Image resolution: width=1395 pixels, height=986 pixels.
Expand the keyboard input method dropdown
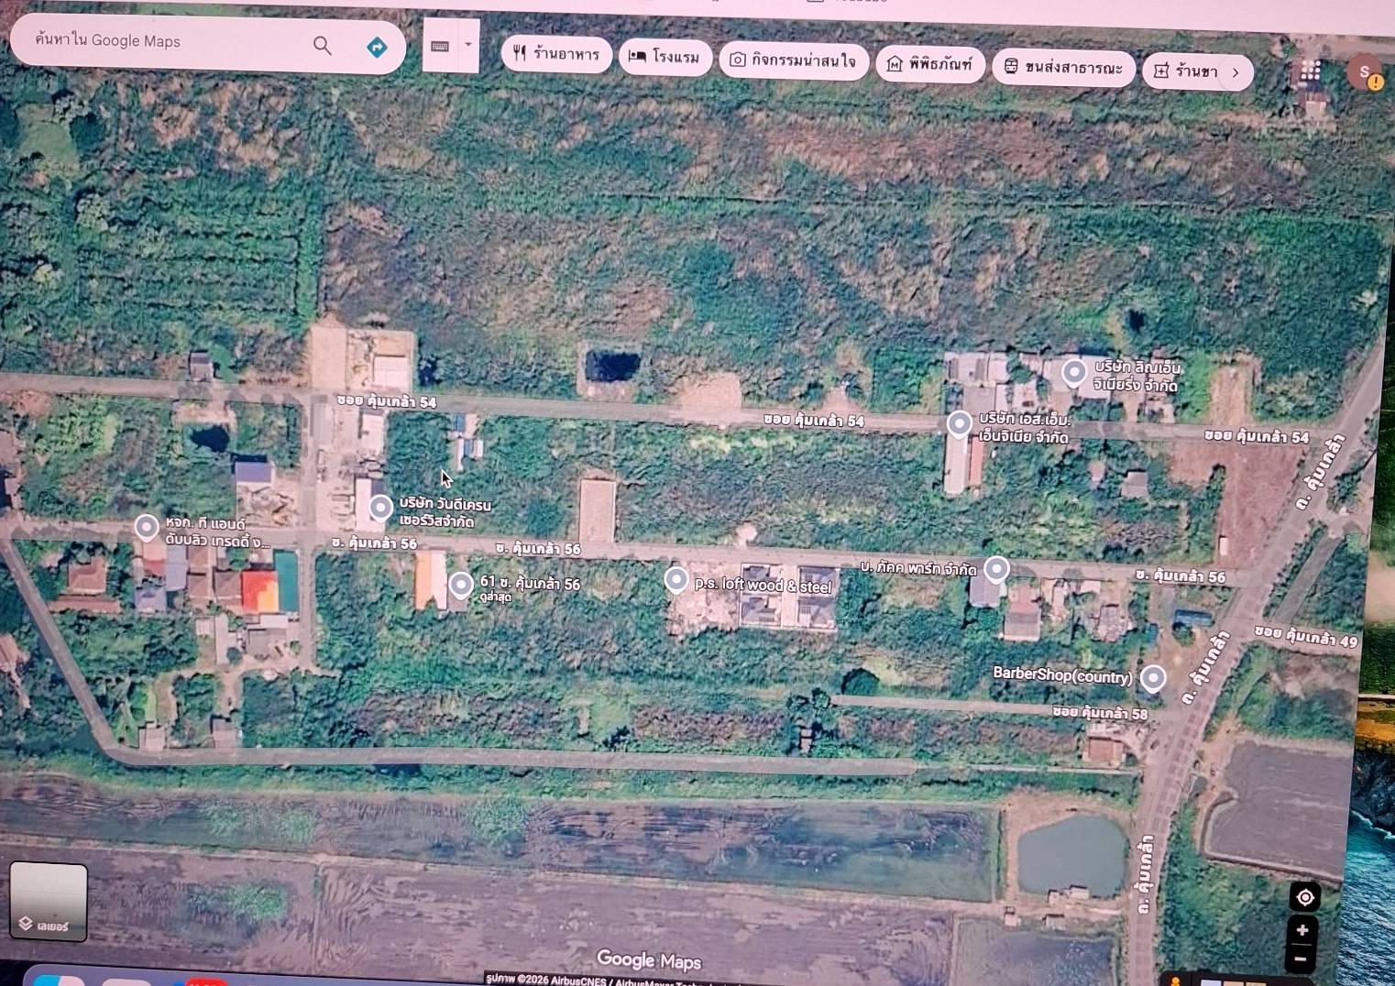(468, 45)
